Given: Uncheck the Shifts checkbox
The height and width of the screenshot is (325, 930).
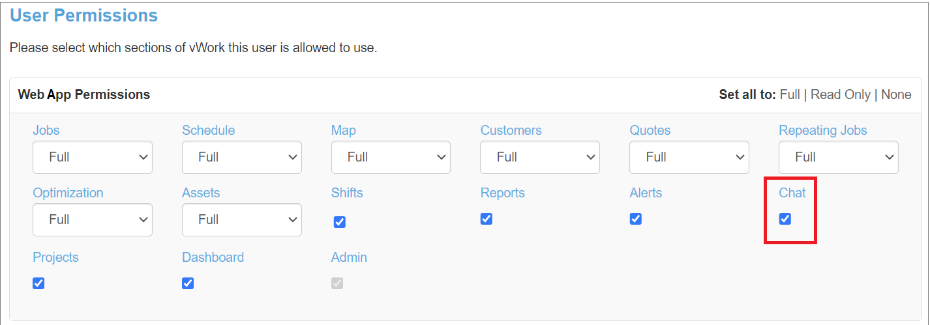Looking at the screenshot, I should coord(339,222).
